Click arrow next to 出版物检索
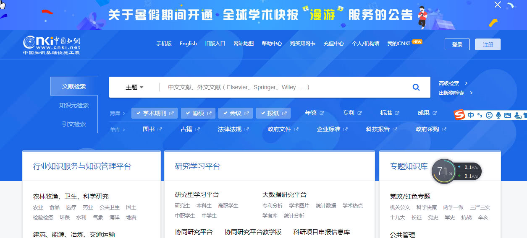The height and width of the screenshot is (238, 527). 472,93
